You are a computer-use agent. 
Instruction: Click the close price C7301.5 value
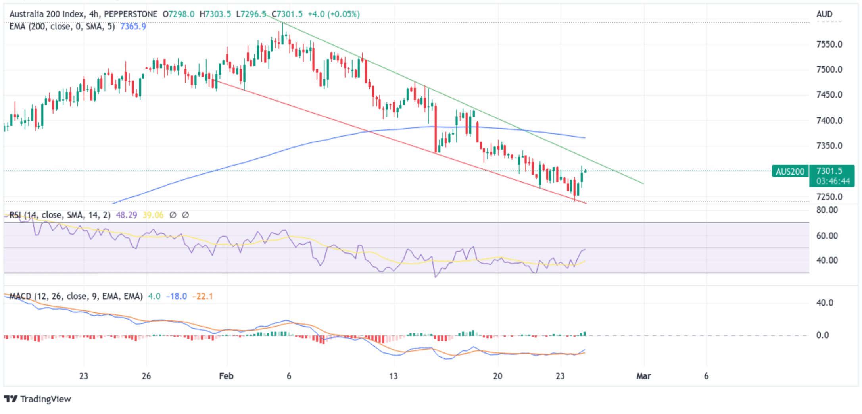(287, 14)
